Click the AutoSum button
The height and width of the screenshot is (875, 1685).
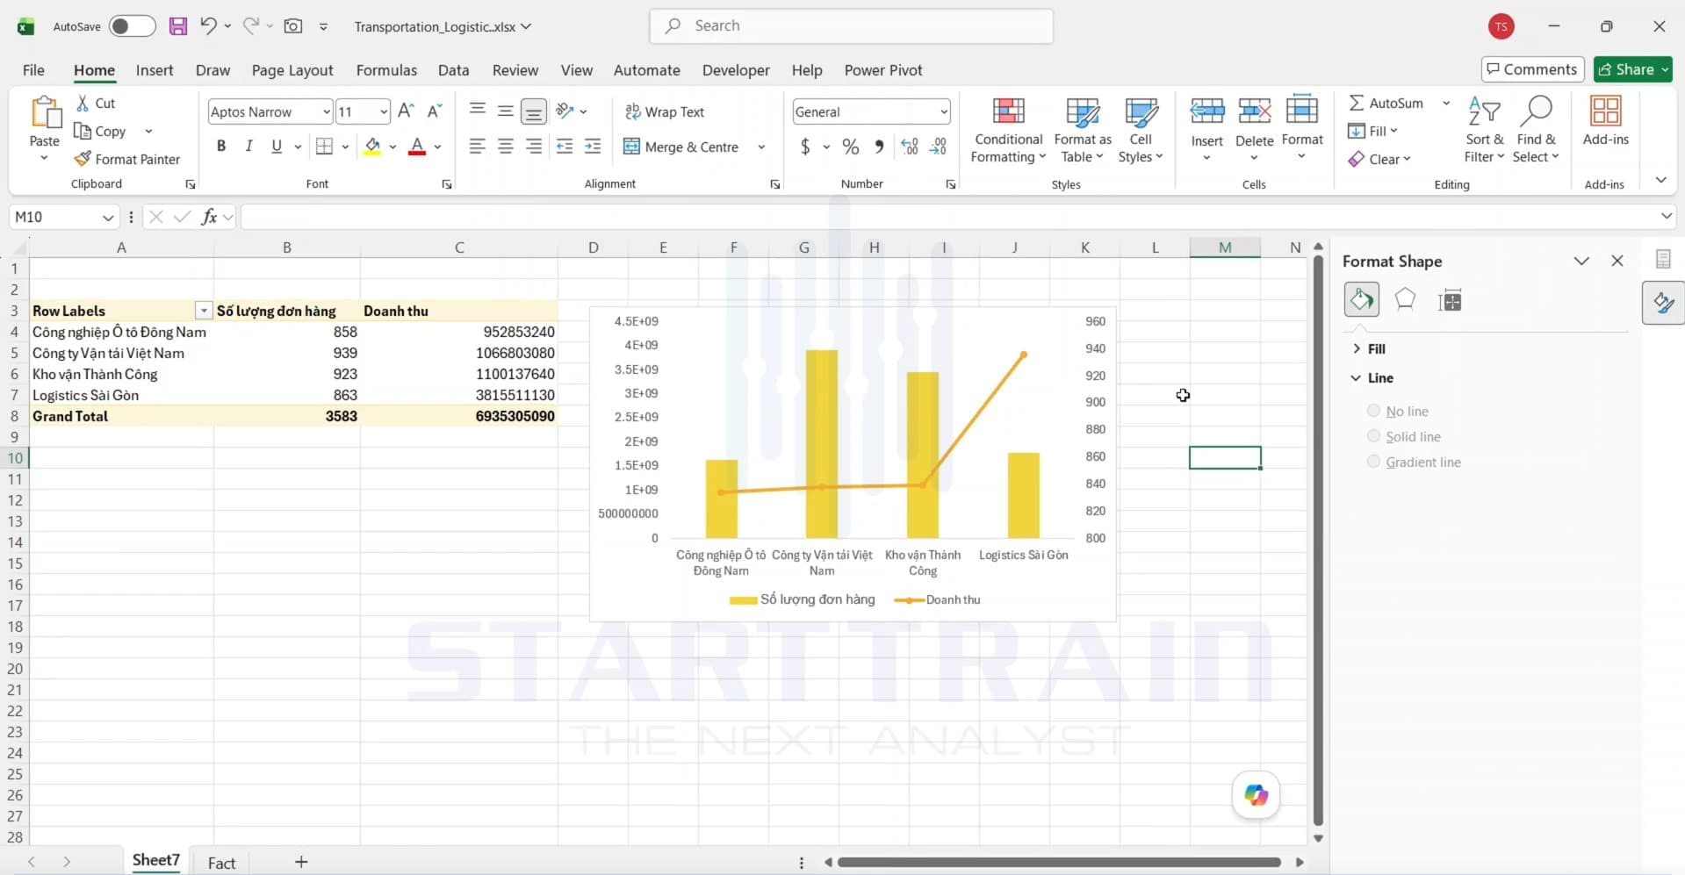(1386, 103)
